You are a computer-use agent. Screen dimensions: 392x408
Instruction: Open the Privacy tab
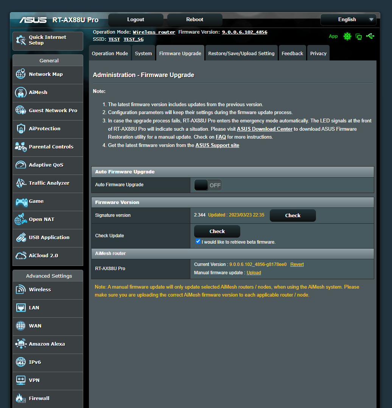[x=318, y=53]
